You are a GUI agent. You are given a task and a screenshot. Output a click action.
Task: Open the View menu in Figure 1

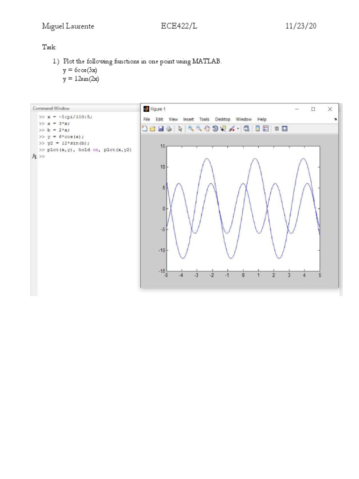coord(173,119)
